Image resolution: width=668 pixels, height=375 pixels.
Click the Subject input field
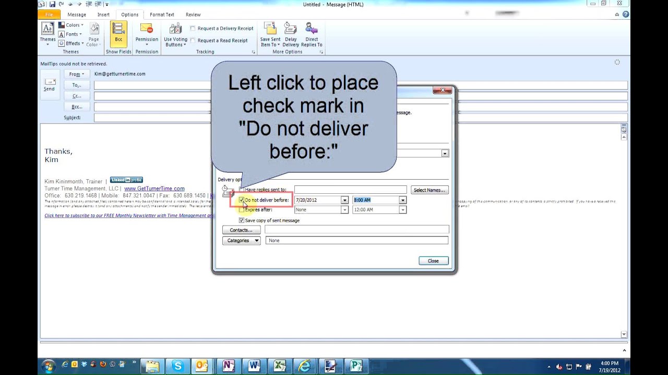point(152,118)
